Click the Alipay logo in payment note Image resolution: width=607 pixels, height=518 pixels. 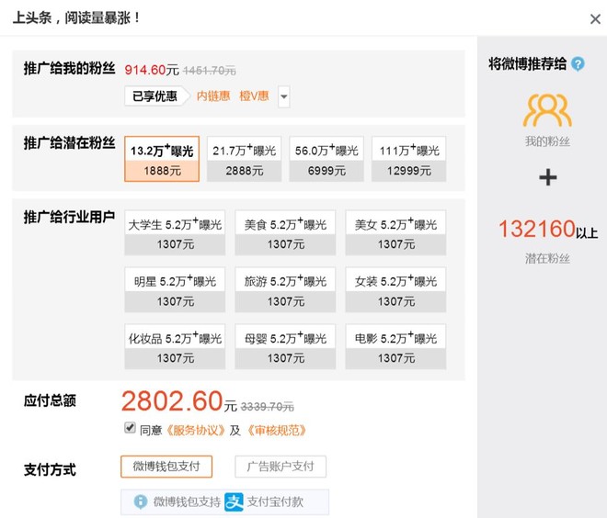point(235,501)
